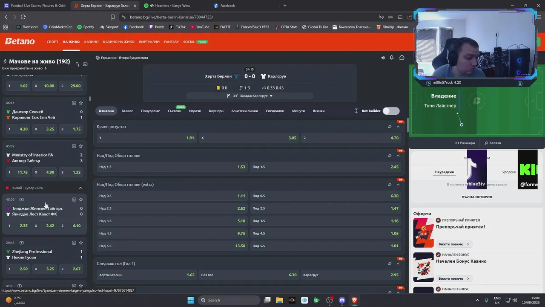545x307 pixels.
Task: Switch to Heartless Kanye West browser tab
Action: click(x=172, y=6)
